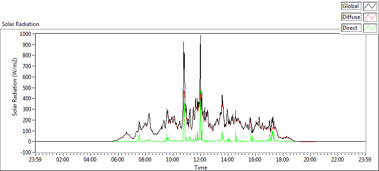Click the Global plot line sample icon
The image size is (379, 171).
[x=370, y=6]
